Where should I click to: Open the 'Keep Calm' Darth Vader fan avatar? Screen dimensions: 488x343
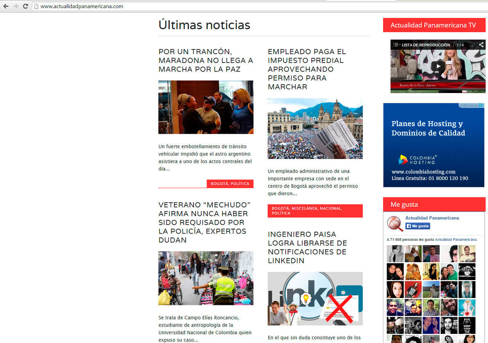pos(467,325)
